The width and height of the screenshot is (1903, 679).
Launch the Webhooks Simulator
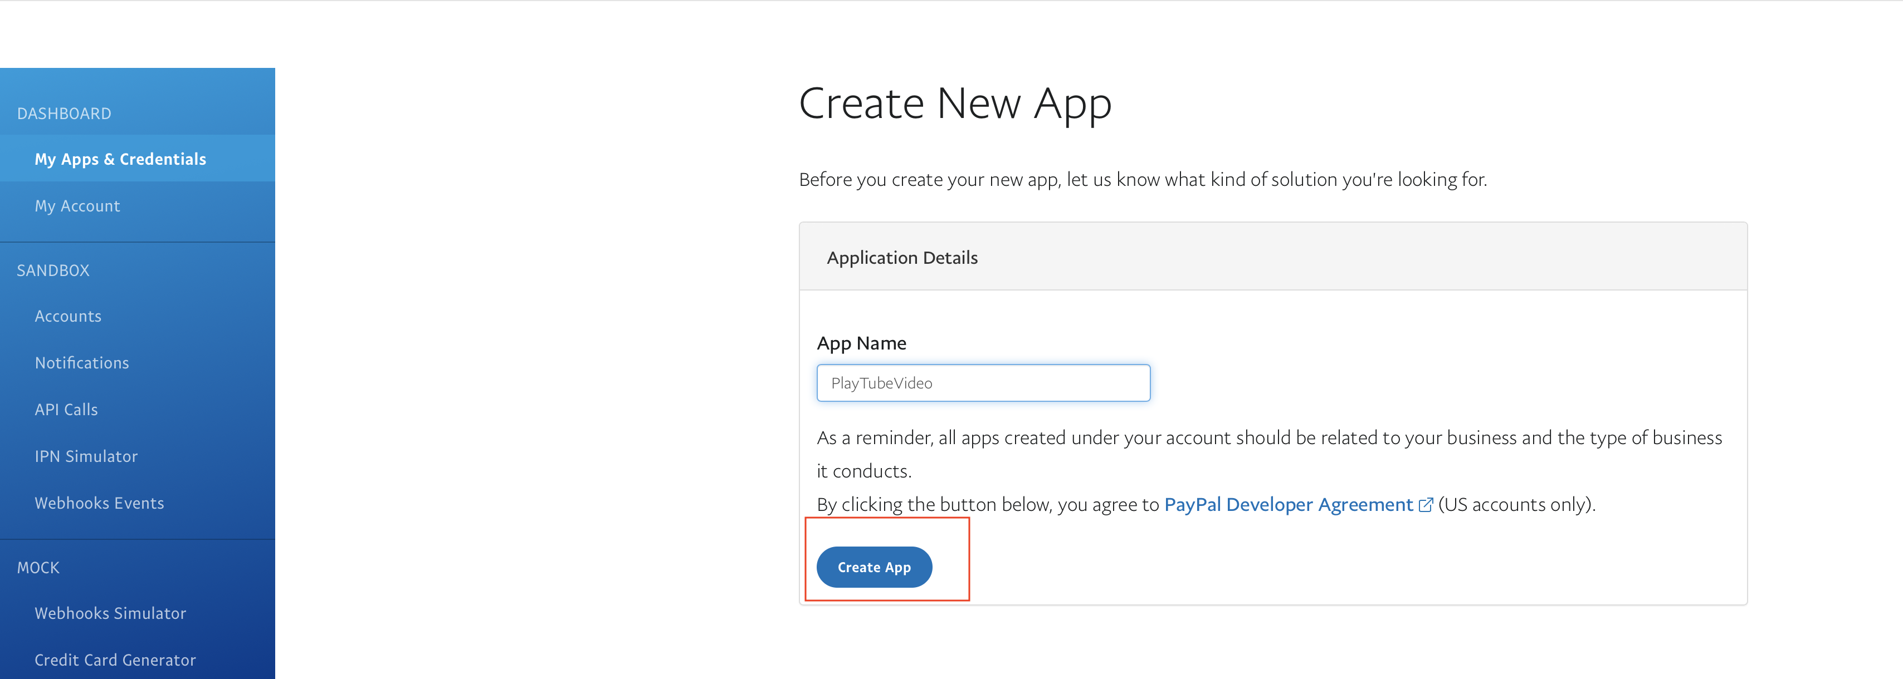(111, 613)
